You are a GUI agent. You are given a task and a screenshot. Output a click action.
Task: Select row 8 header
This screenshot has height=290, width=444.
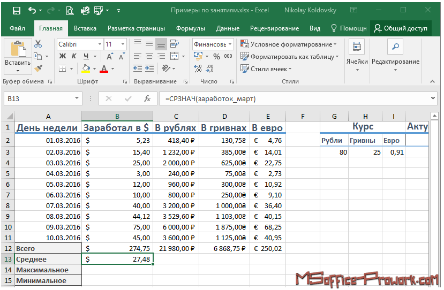click(x=7, y=205)
